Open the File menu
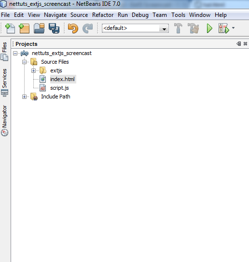249x262 pixels. (x=5, y=15)
